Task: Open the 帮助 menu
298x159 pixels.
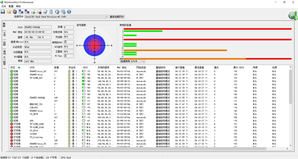Action: (x=18, y=7)
